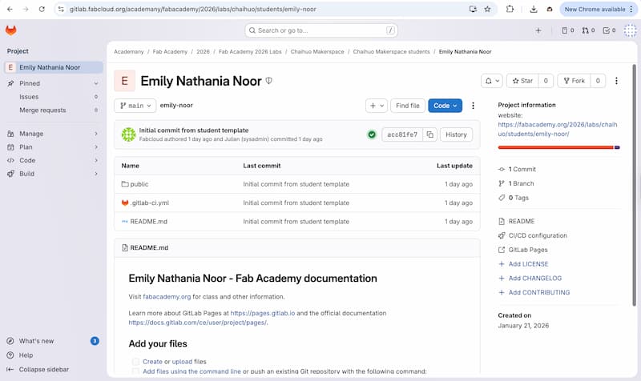This screenshot has width=641, height=381.
Task: Click the Fabcloud commit author avatar
Action: pyautogui.click(x=128, y=134)
